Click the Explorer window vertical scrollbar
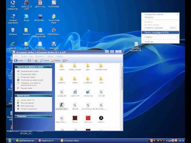191x143 pixels. [121, 97]
